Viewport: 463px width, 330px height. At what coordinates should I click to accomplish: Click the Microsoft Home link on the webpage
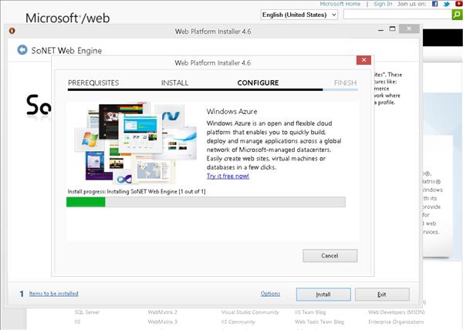click(340, 4)
